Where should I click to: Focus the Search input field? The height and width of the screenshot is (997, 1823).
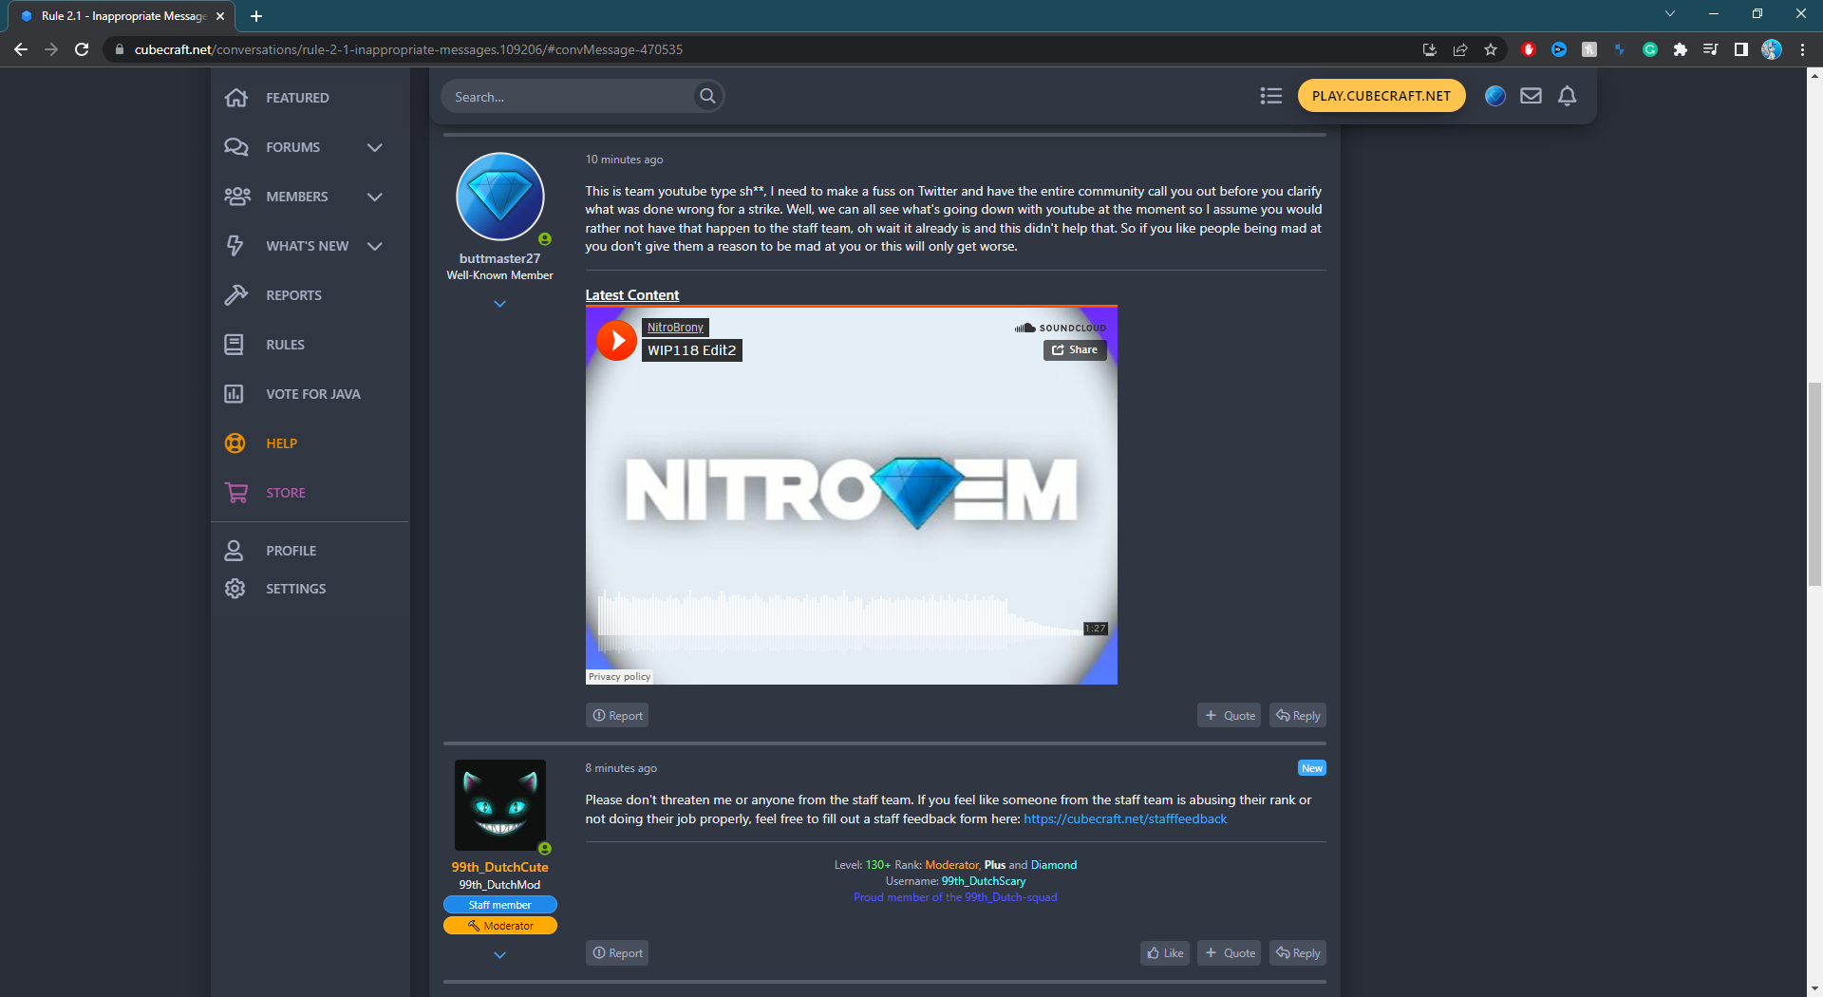572,96
